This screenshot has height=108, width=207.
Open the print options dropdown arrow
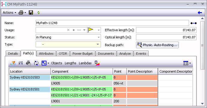[25, 13]
